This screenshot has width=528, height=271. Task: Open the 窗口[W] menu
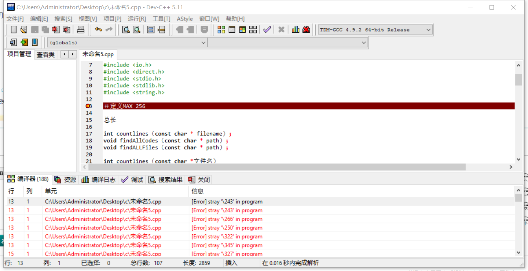click(x=209, y=19)
